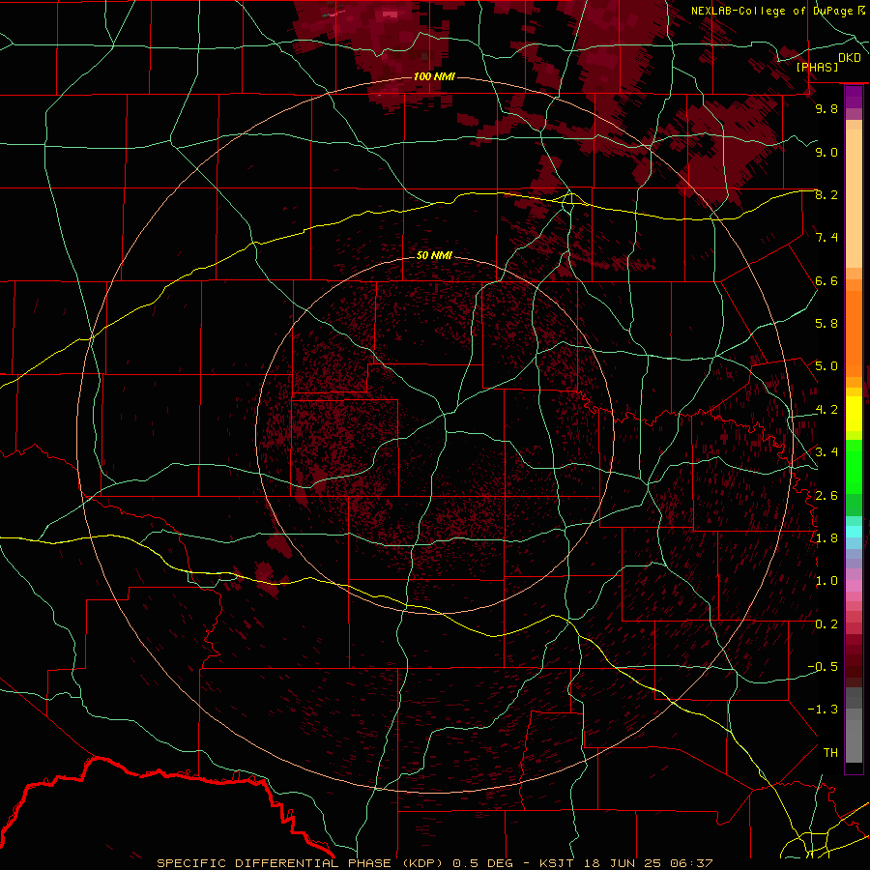Click the bright green segment of the color bar
This screenshot has width=870, height=870.
pyautogui.click(x=854, y=466)
